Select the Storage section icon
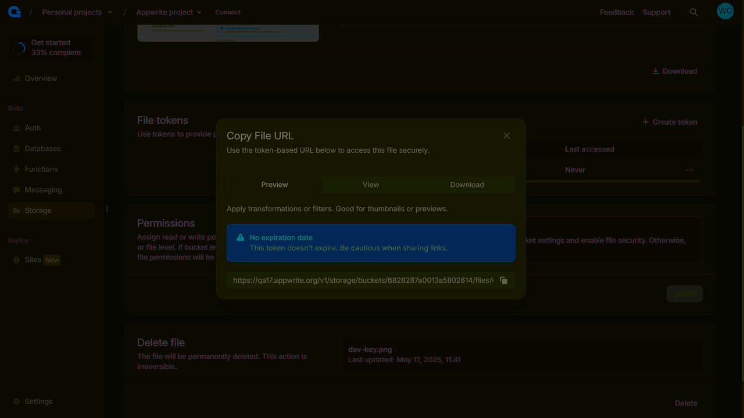Screen dimensions: 744x418 point(16,210)
